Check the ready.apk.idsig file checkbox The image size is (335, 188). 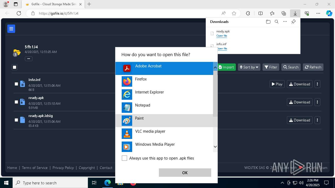16,120
